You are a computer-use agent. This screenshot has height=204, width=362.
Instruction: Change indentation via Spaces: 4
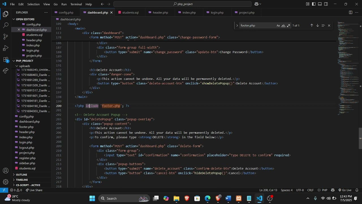[286, 190]
